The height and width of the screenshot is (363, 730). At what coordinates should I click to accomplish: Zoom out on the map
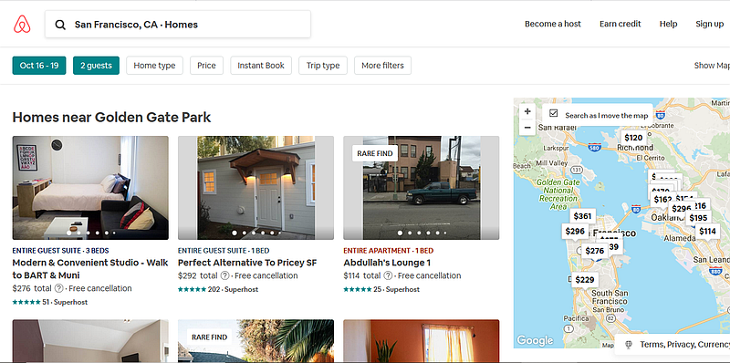coord(527,127)
